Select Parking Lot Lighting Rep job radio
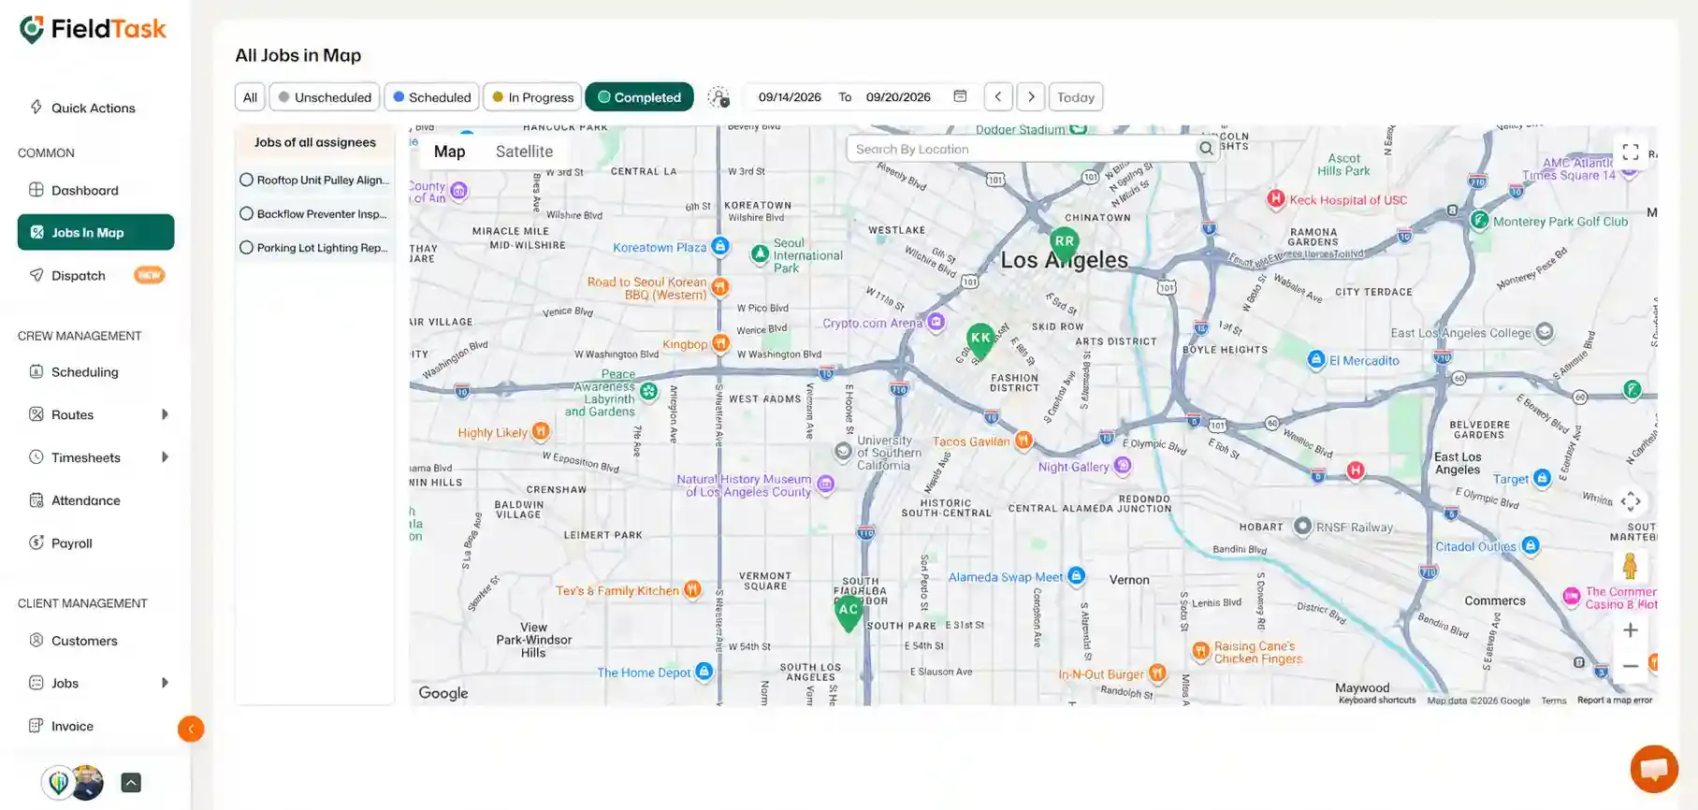This screenshot has width=1698, height=810. 246,248
